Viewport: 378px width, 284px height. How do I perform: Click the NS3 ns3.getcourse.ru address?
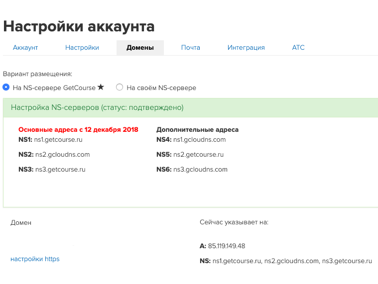pyautogui.click(x=60, y=170)
